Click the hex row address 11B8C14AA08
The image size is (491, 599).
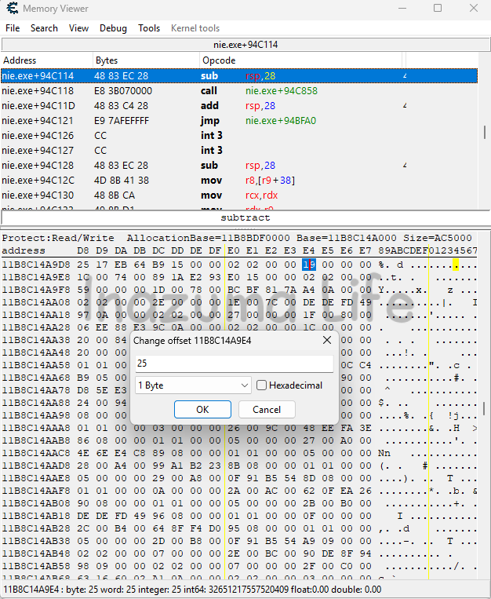pos(36,302)
